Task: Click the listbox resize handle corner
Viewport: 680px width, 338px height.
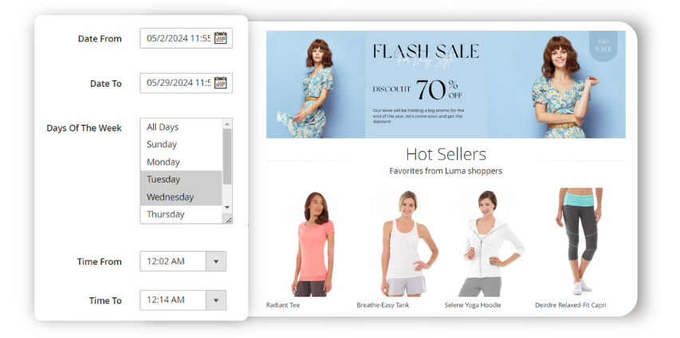Action: coord(229,220)
